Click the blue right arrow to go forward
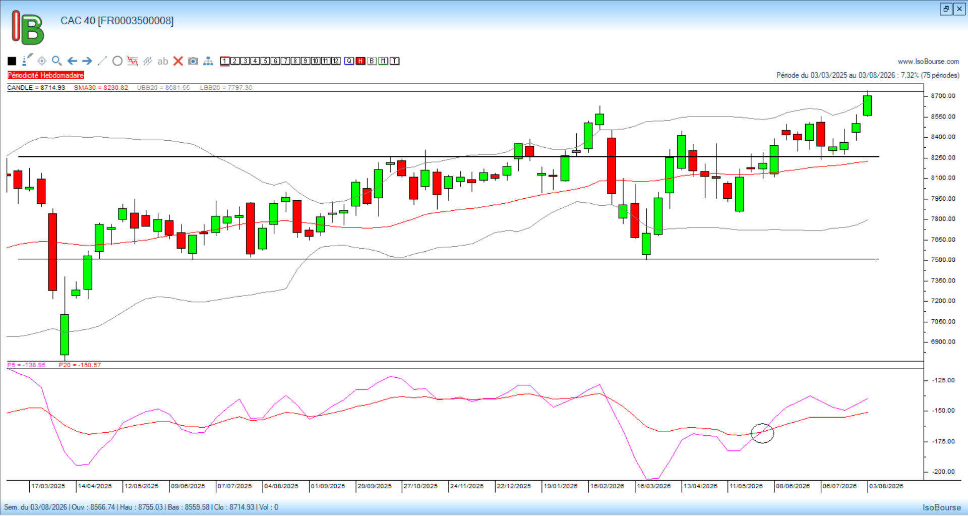Image resolution: width=968 pixels, height=516 pixels. [x=87, y=61]
